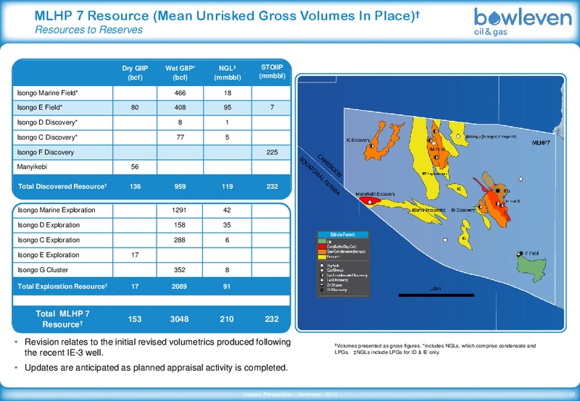Click Isongo C Discovery's Wet GIIP value 77
Image resolution: width=580 pixels, height=401 pixels.
tap(180, 138)
